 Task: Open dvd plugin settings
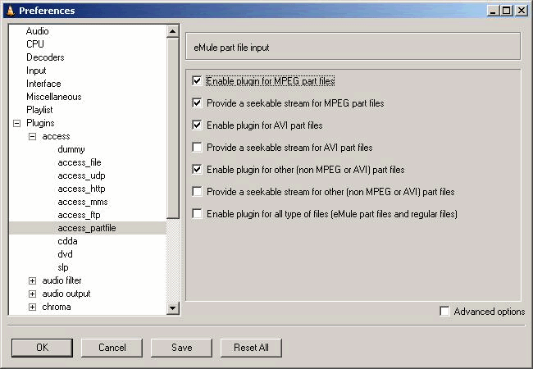(x=65, y=254)
